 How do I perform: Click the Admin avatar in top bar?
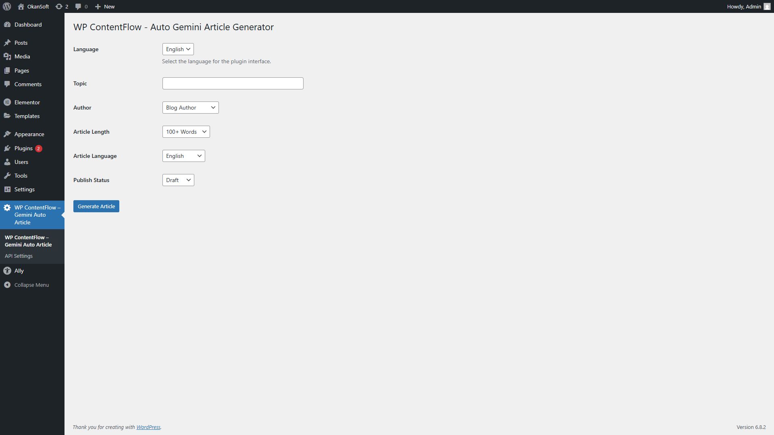(x=767, y=6)
